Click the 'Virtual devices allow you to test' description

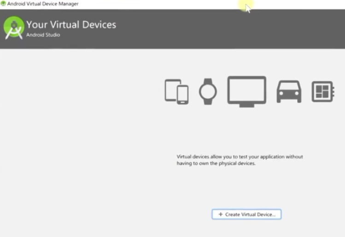point(240,160)
